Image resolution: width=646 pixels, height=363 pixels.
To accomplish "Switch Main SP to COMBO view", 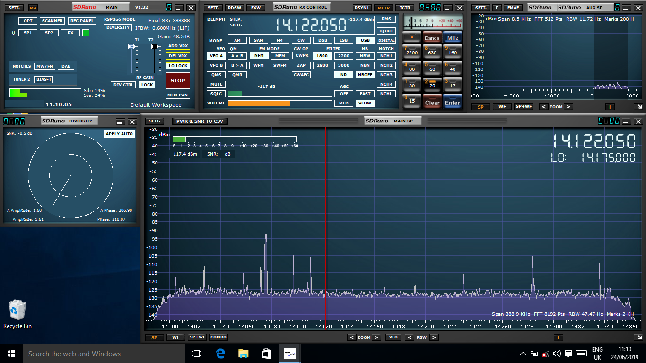I will (x=218, y=337).
